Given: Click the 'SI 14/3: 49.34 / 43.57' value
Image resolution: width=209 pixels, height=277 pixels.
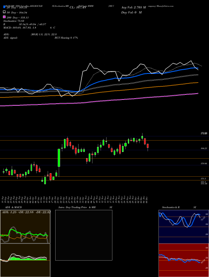Looking at the screenshot, I should (x=32, y=24).
